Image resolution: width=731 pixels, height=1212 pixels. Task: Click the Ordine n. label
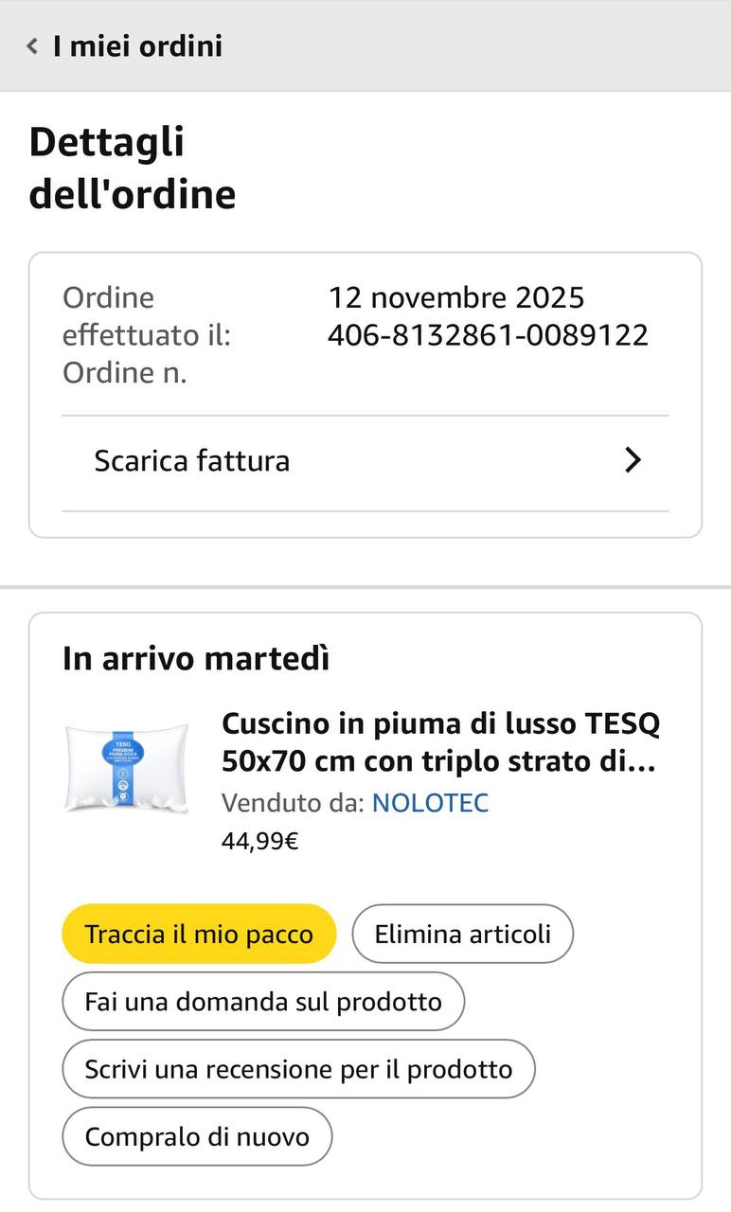click(124, 373)
